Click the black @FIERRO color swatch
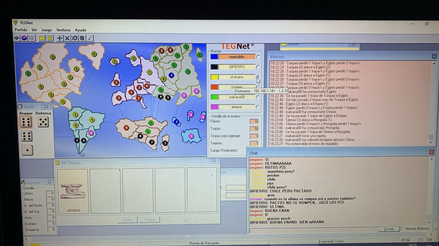 click(x=214, y=67)
